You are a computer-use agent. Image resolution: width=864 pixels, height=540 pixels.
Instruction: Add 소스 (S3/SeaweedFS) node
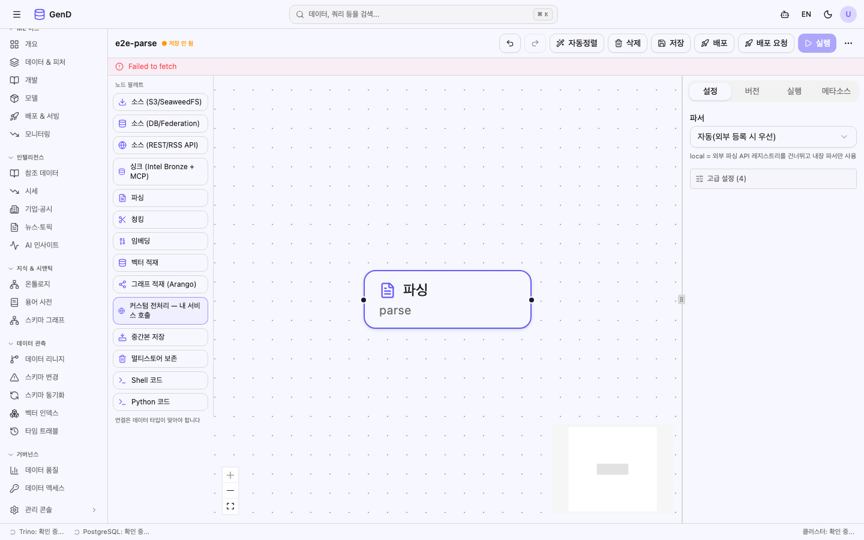160,102
